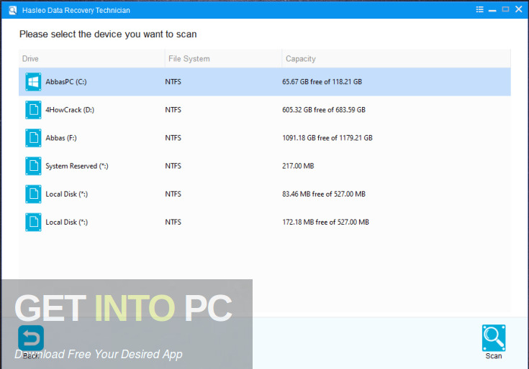Select Local Disk with 172.18 MB free
Image resolution: width=529 pixels, height=369 pixels.
pyautogui.click(x=67, y=222)
